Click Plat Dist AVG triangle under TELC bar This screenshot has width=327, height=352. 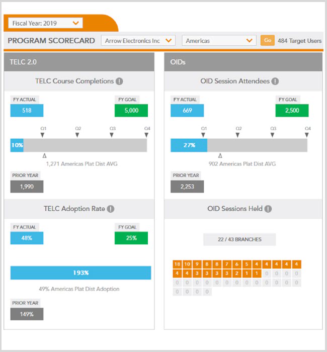[x=45, y=156]
